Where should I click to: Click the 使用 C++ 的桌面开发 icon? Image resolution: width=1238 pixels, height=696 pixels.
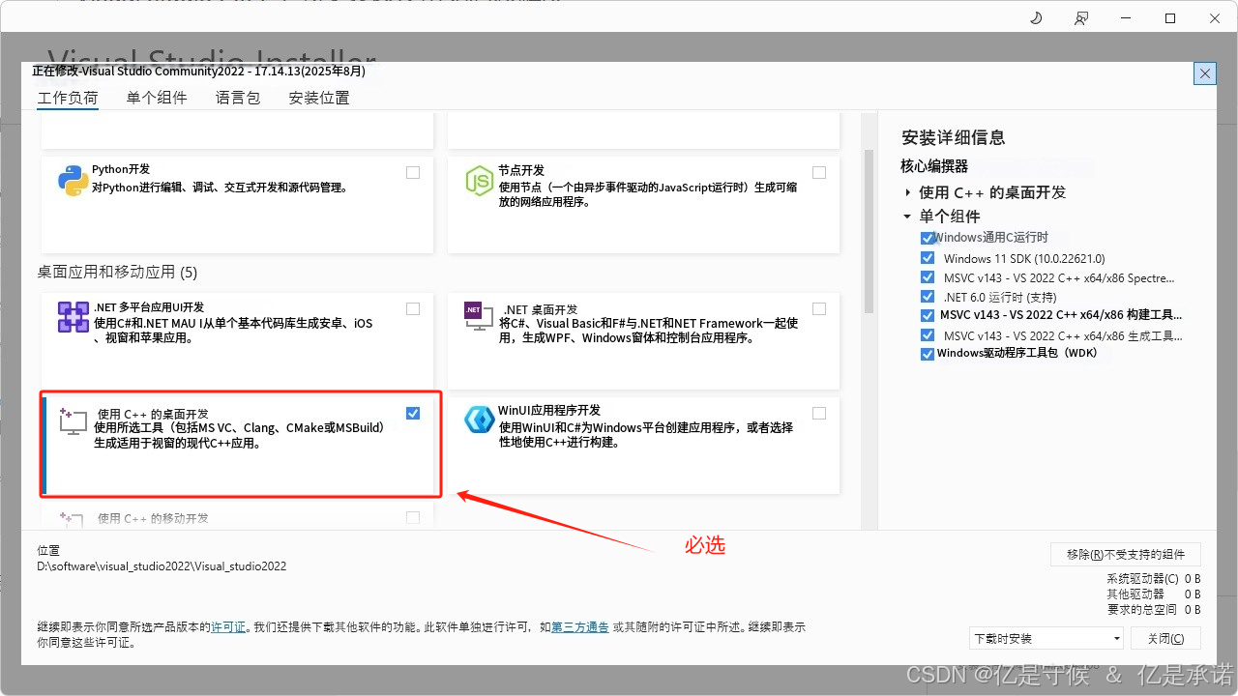pyautogui.click(x=74, y=421)
